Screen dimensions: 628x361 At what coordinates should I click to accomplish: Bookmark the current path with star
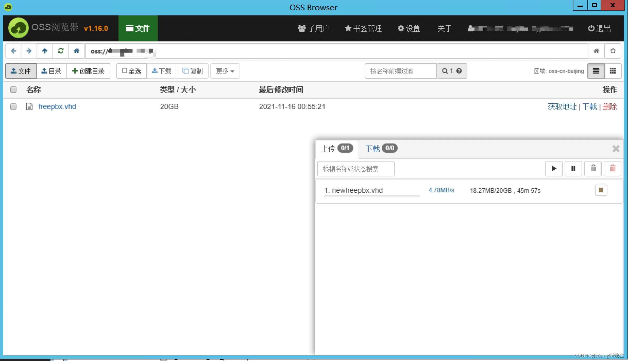[x=613, y=51]
